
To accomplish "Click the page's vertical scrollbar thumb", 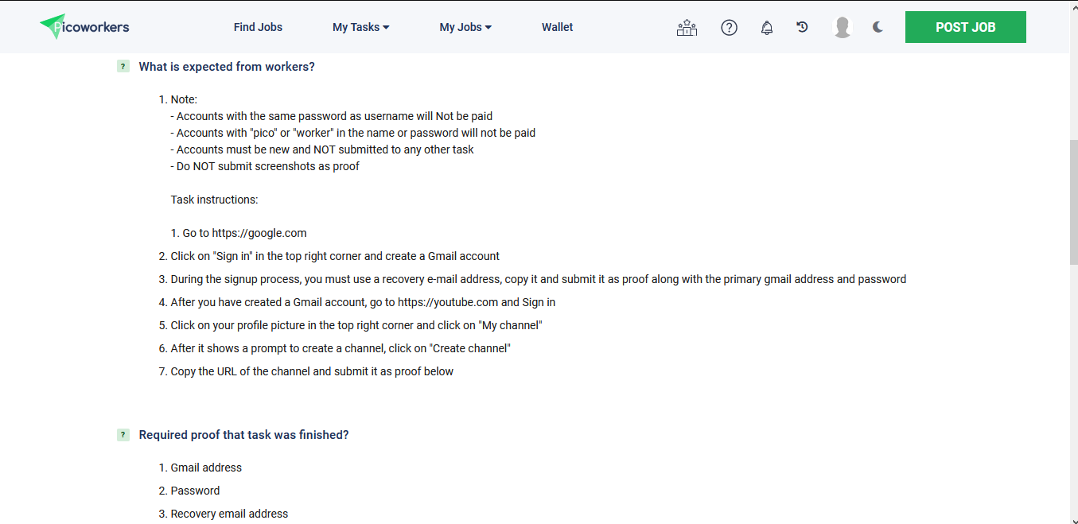I will (x=1072, y=203).
